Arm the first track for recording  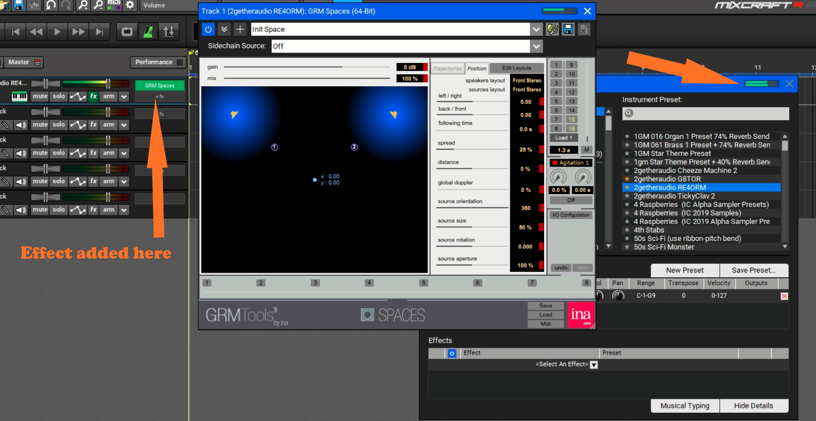tap(108, 96)
